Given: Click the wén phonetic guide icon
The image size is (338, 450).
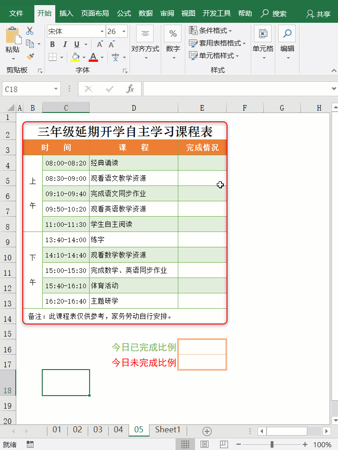Looking at the screenshot, I should click(x=115, y=57).
